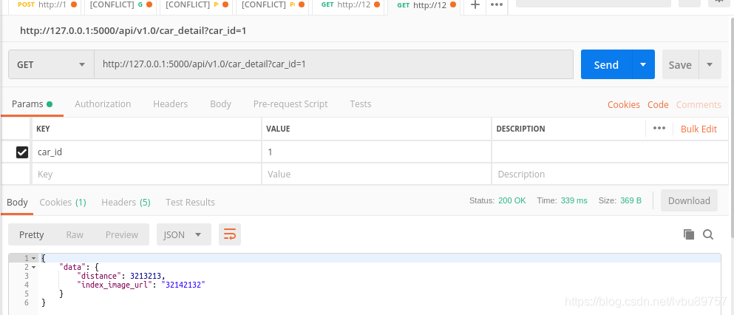
Task: Click the request title URL heading
Action: tap(133, 31)
